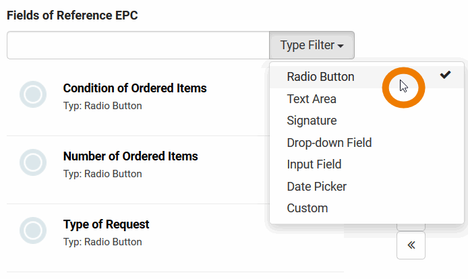Image resolution: width=468 pixels, height=279 pixels.
Task: Choose Text Area from the filter menu
Action: pos(312,99)
